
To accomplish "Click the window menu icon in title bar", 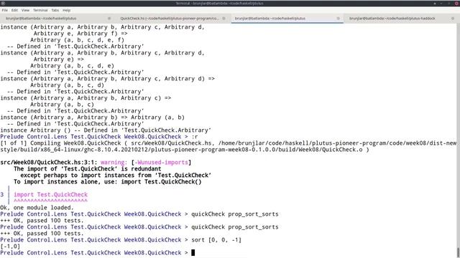I will coord(3,3).
